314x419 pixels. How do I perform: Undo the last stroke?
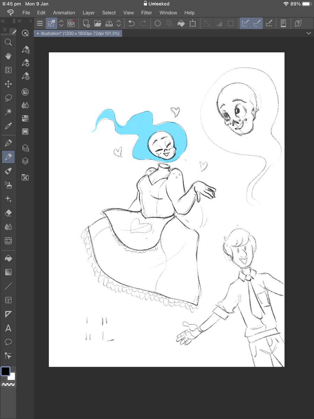(x=132, y=24)
